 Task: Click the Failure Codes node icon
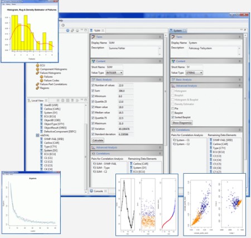tap(42, 80)
